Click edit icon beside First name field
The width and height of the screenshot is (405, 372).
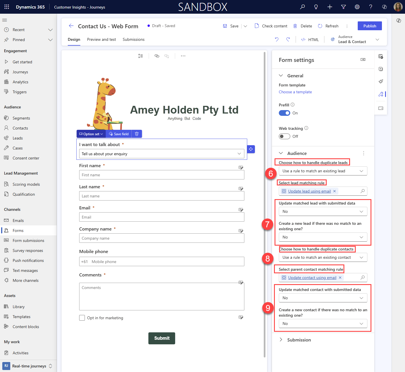(x=241, y=167)
